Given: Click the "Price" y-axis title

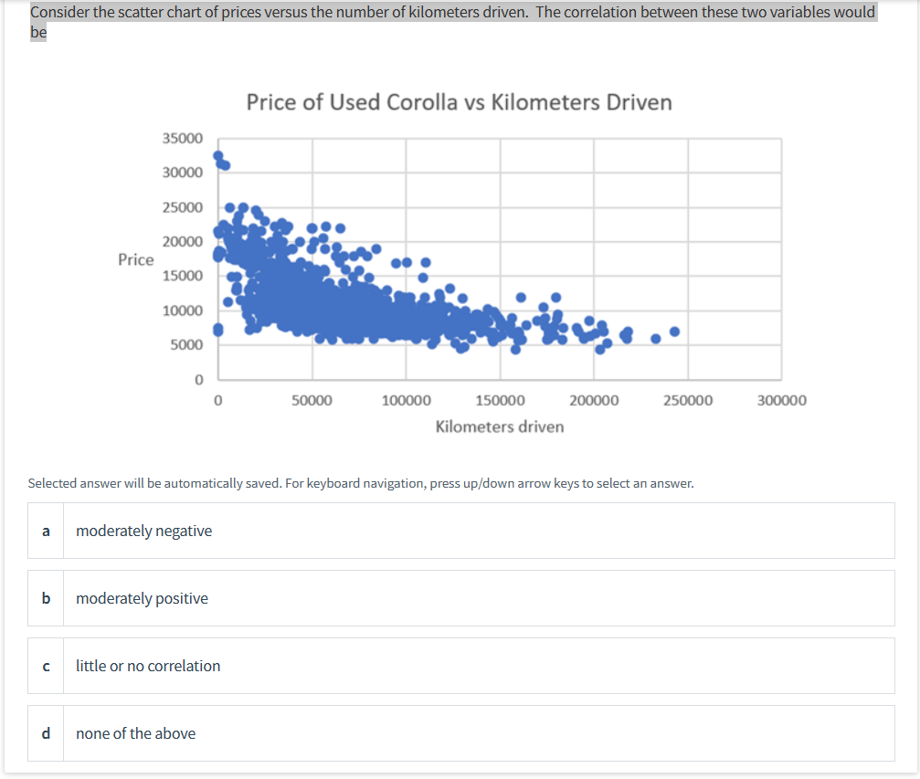Looking at the screenshot, I should click(136, 259).
